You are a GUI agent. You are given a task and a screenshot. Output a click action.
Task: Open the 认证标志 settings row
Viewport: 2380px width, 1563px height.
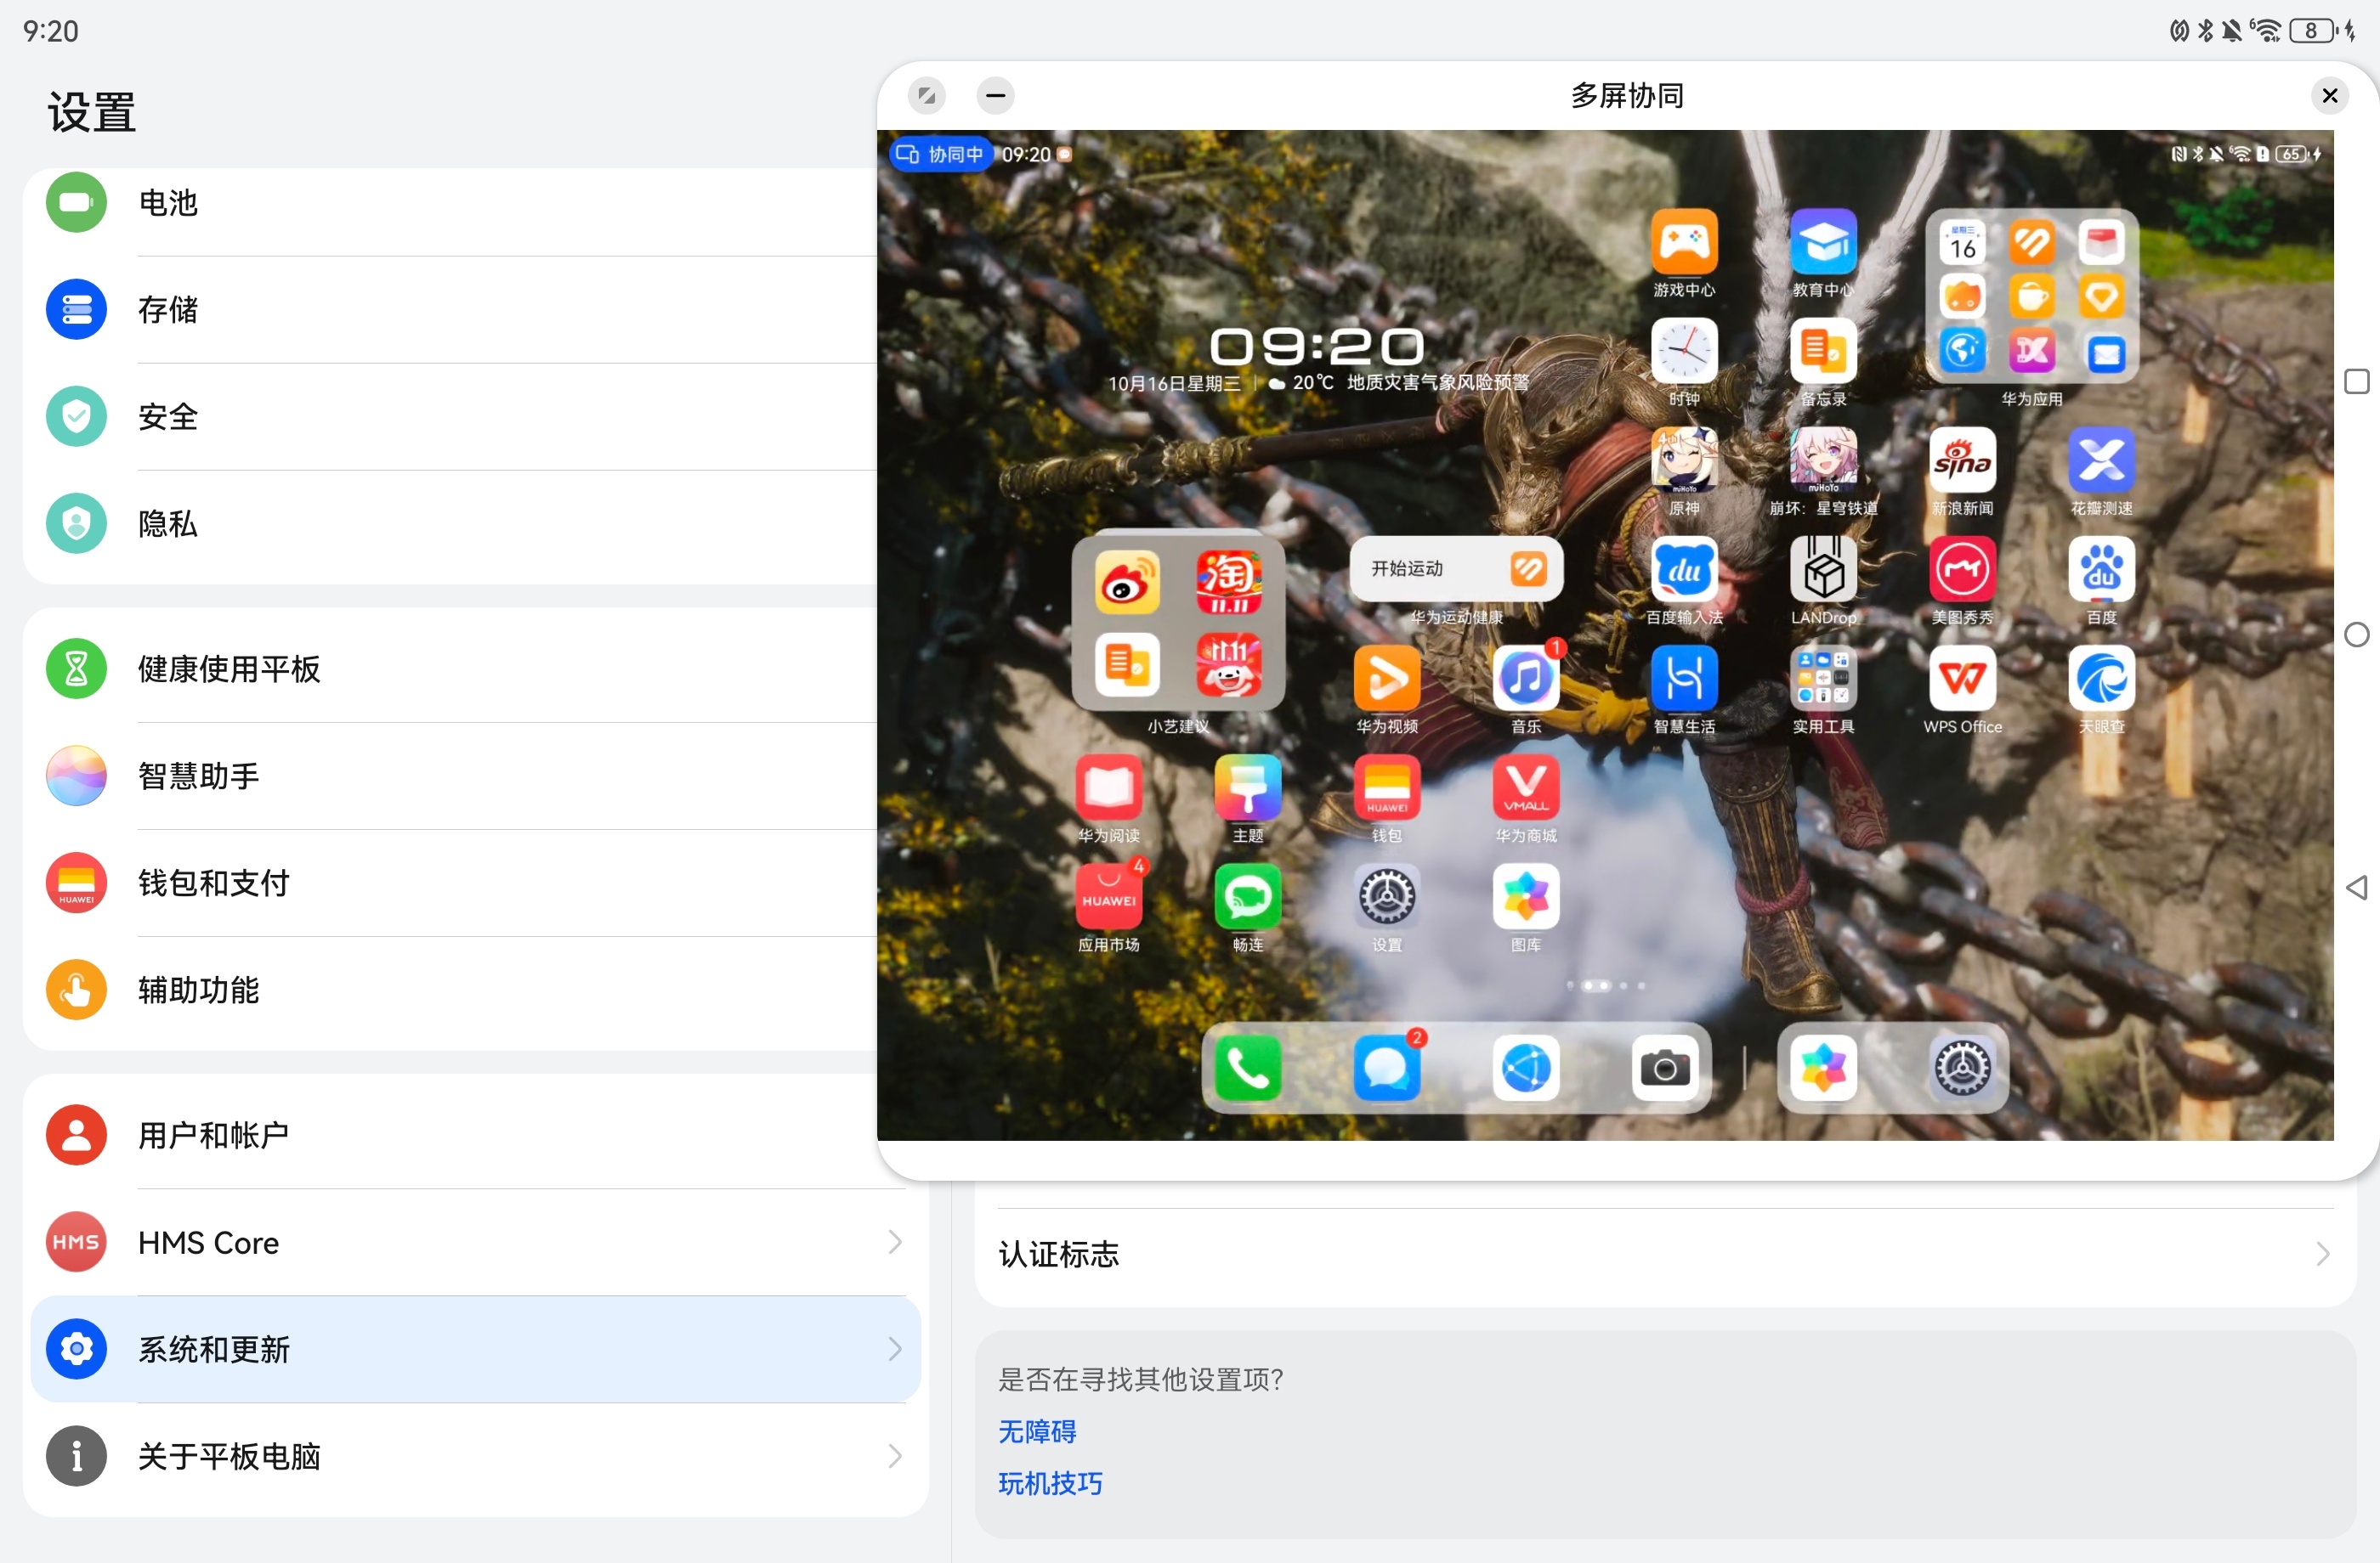(x=1665, y=1254)
